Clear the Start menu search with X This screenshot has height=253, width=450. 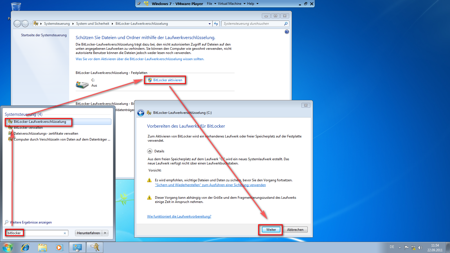coord(65,233)
